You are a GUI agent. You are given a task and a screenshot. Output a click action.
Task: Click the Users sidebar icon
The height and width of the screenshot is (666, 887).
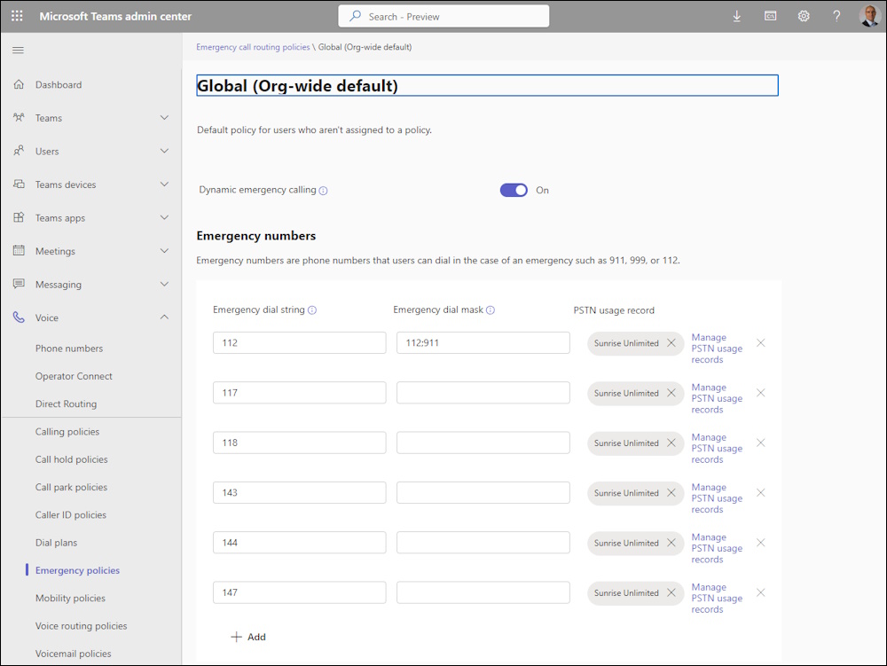(x=19, y=151)
